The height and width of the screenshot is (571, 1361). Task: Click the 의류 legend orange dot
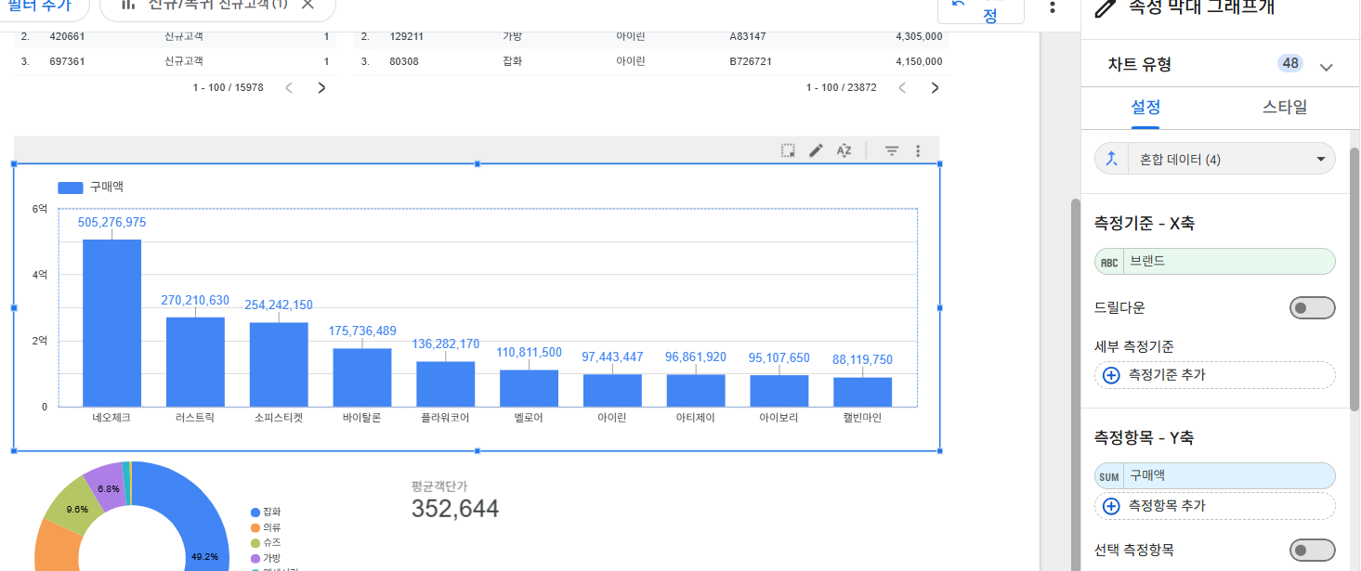(255, 527)
